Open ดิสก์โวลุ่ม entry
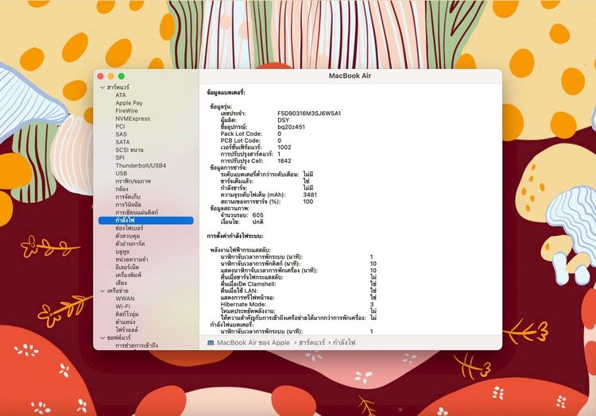Screen dimensions: 596x416 click(127, 314)
